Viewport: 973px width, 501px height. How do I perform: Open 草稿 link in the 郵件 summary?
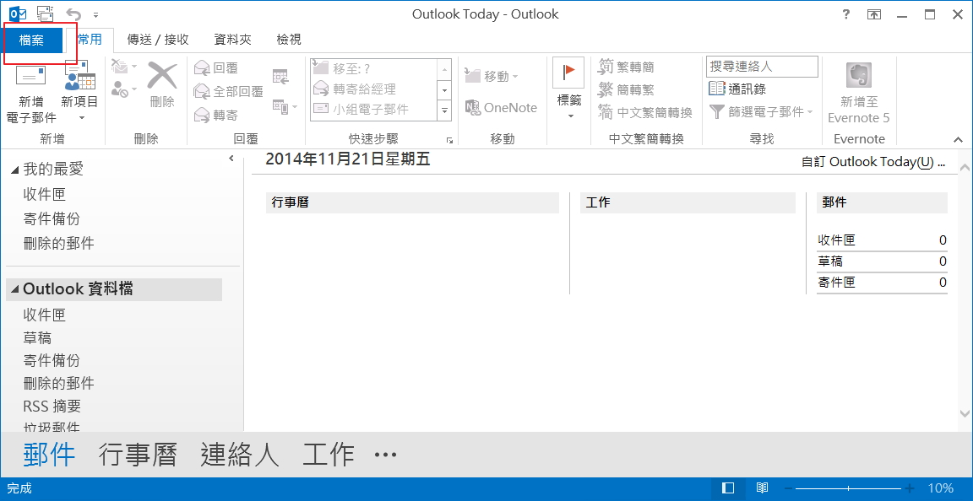click(830, 261)
